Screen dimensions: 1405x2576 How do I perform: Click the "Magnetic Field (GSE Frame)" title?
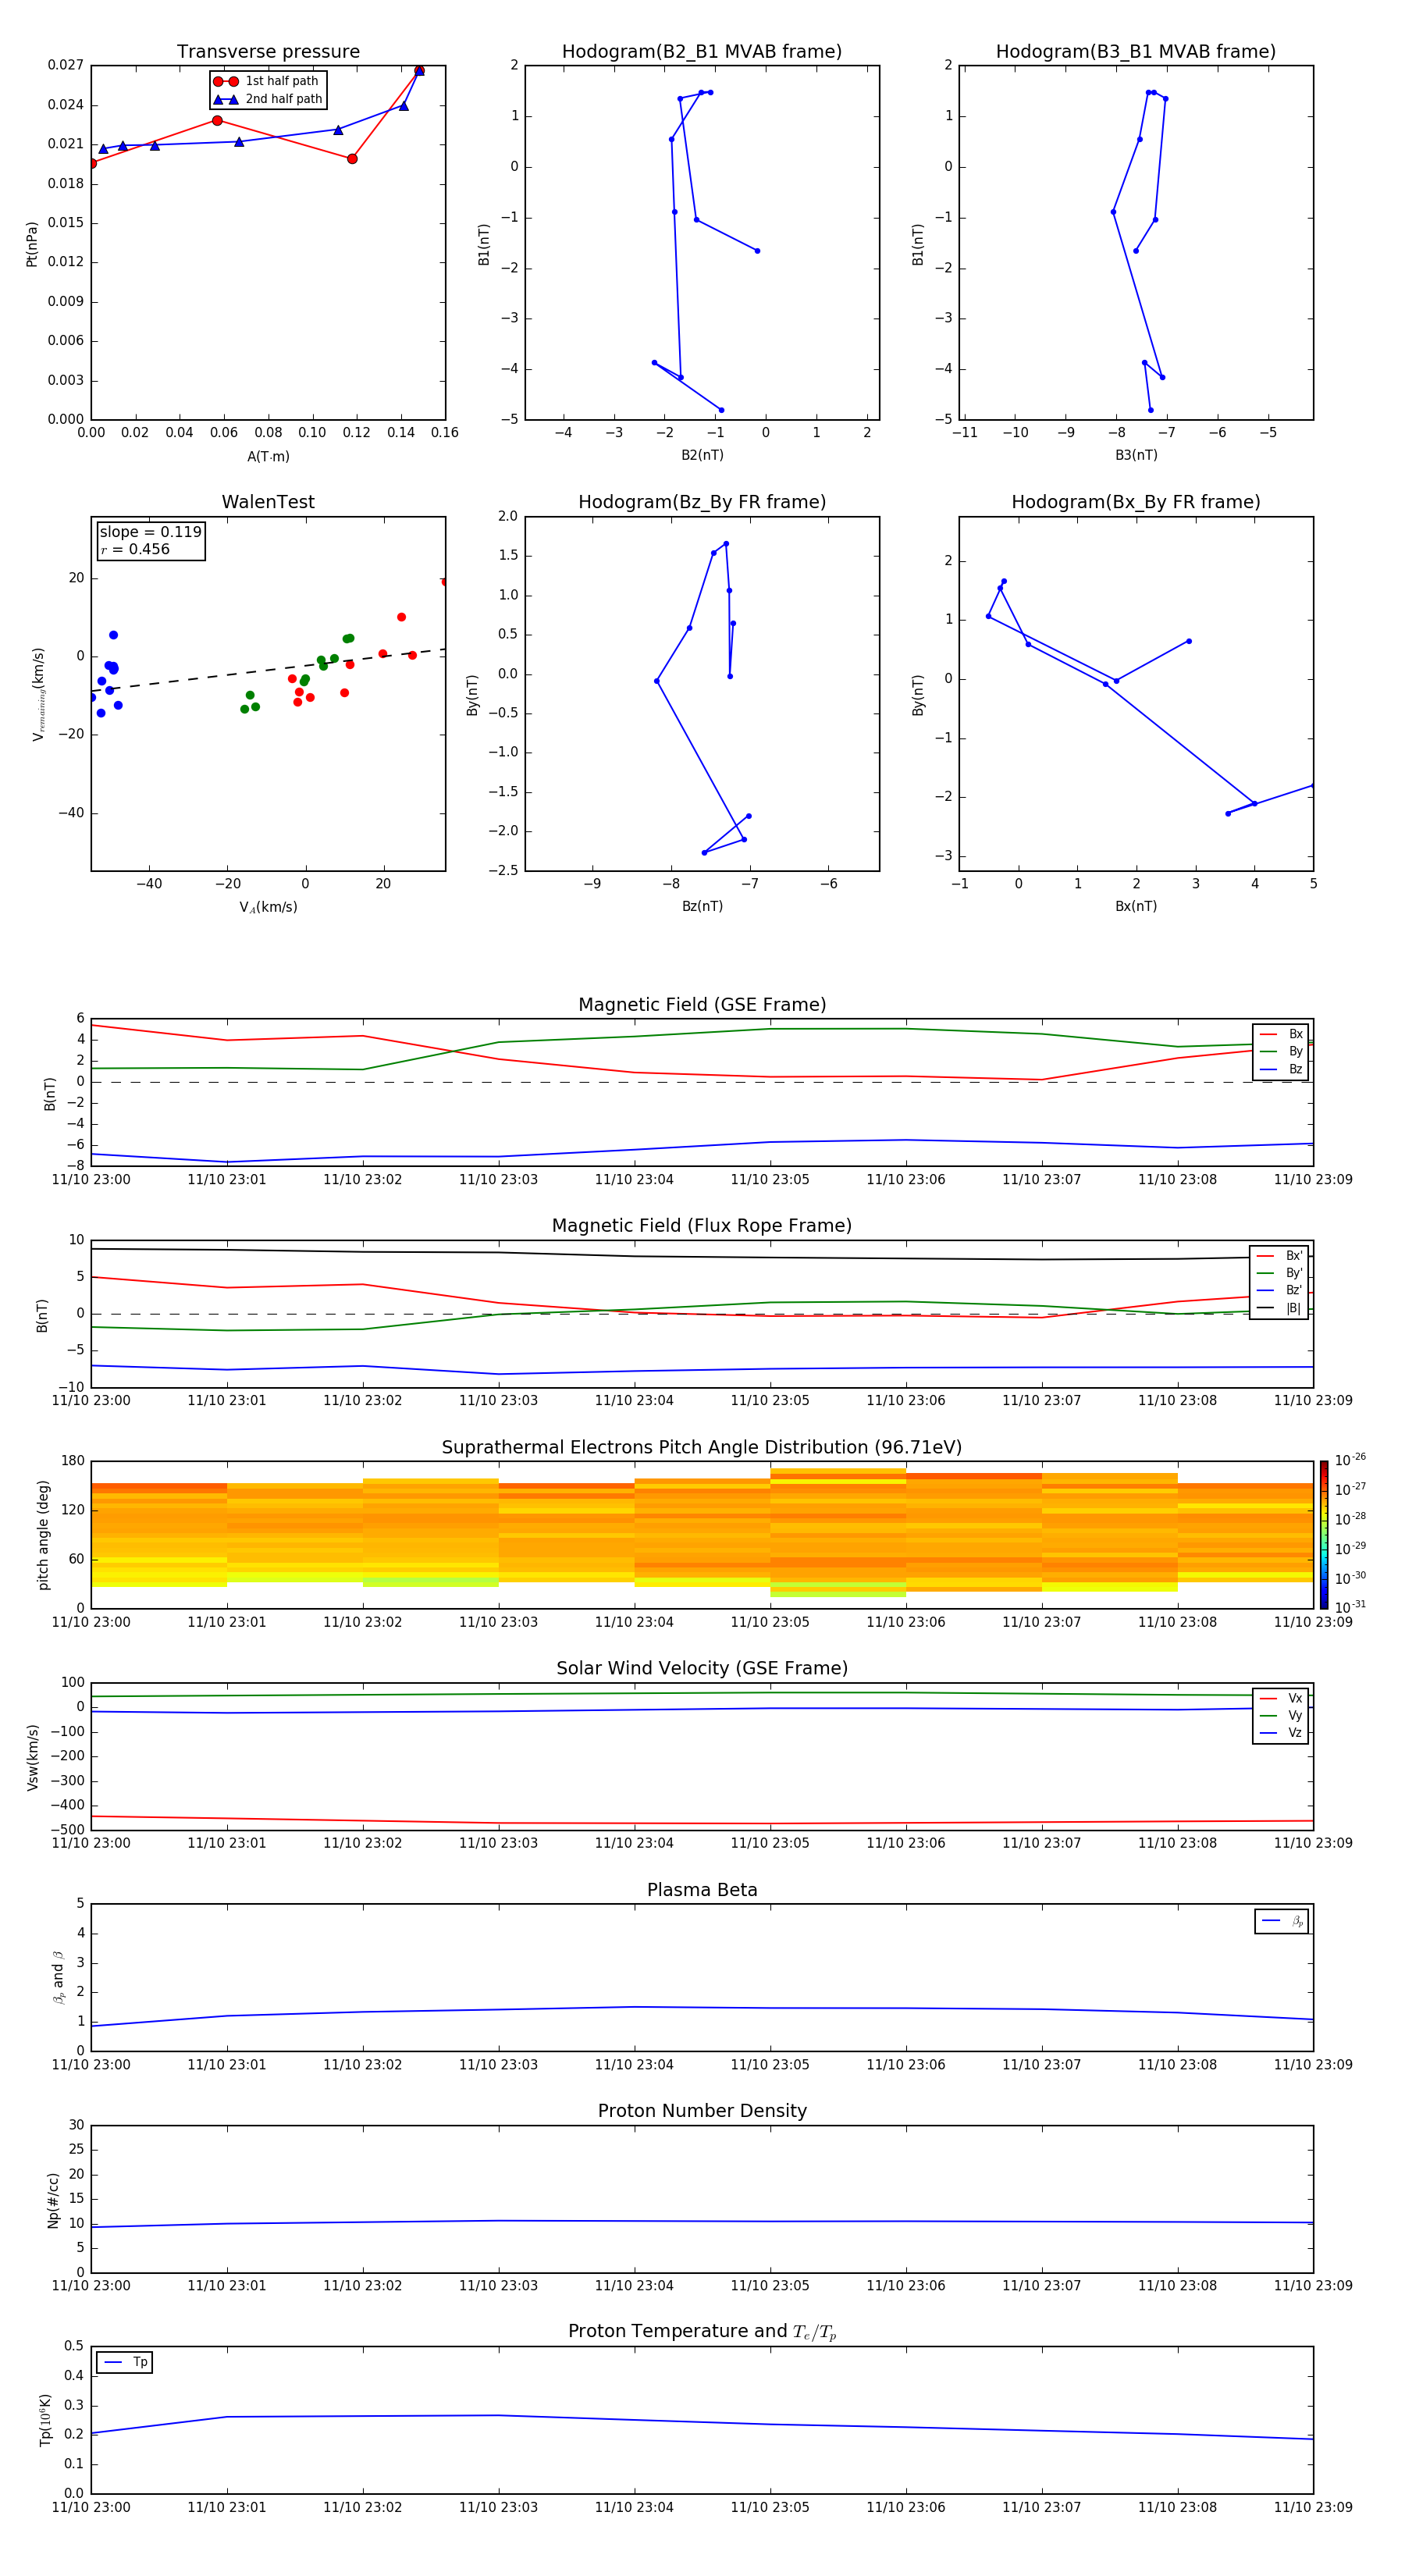tap(702, 1005)
